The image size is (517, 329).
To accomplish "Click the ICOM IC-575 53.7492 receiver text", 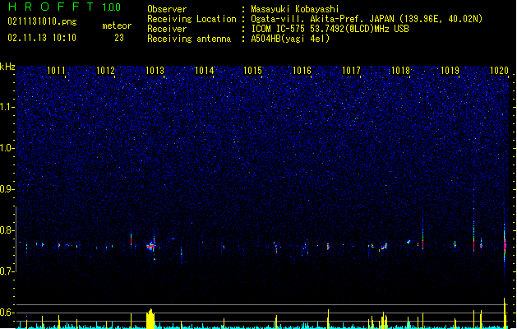I will [x=330, y=29].
